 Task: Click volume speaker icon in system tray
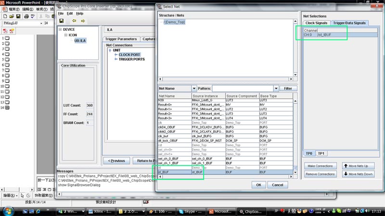coord(367,211)
